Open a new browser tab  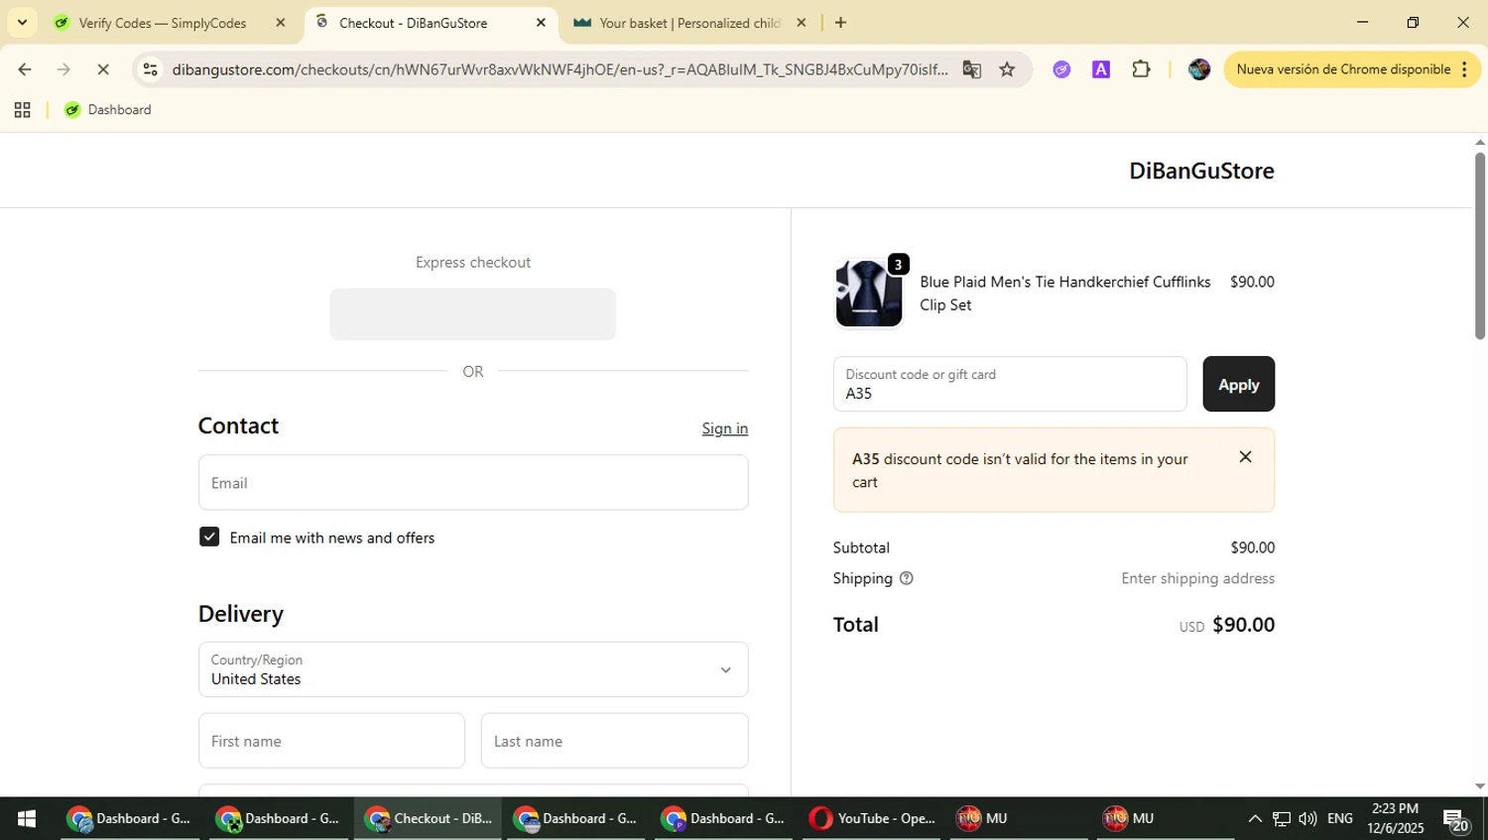tap(840, 23)
